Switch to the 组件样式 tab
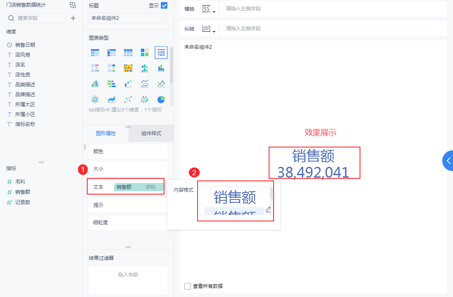 [x=151, y=133]
